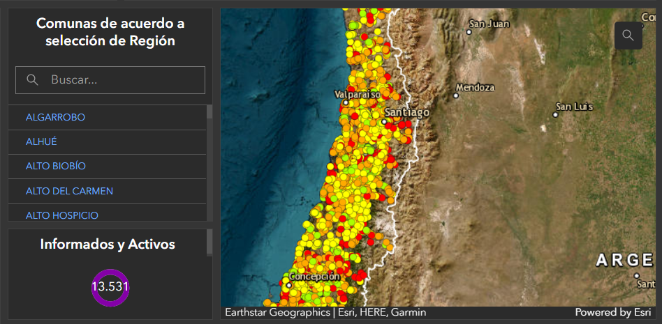Open the Powered by Esri link
This screenshot has height=324, width=662.
coord(615,313)
